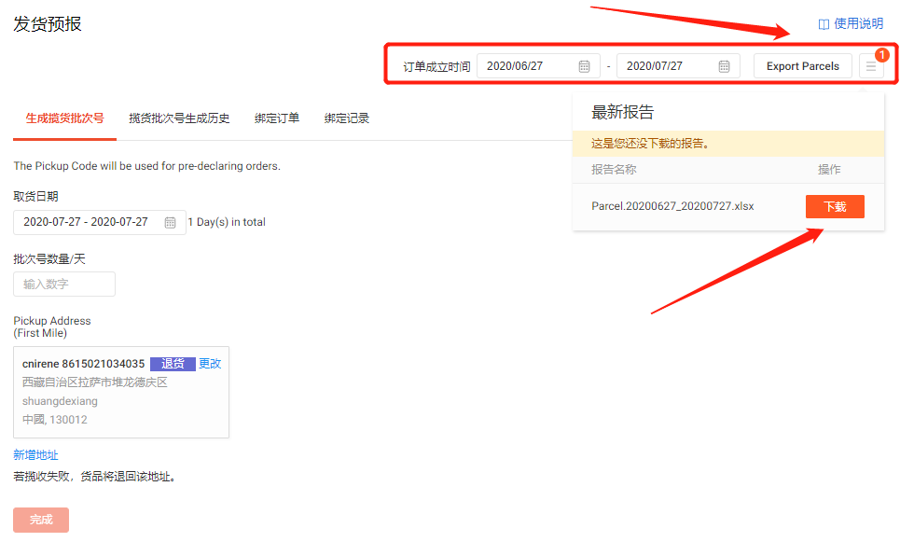This screenshot has width=900, height=542.
Task: Click the pickup date range 2020-07-27 field
Action: pos(99,222)
